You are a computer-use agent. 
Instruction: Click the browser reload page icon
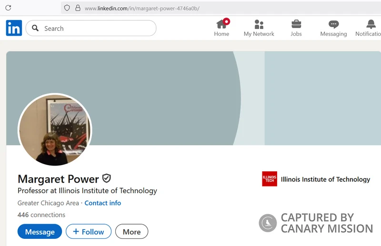click(8, 8)
